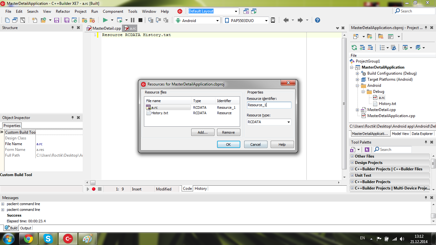This screenshot has height=245, width=436.
Task: Expand the Build Configurations (Debug) node
Action: click(x=357, y=73)
